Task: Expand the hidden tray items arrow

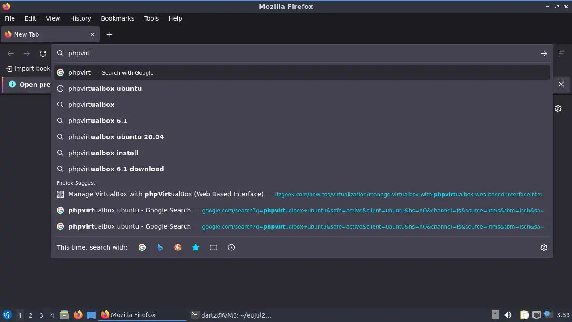Action: pos(495,315)
